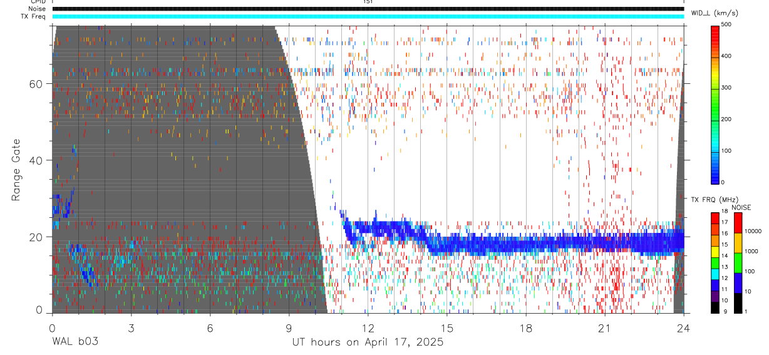Pick the purple 10 MHz swatch in TX FRQ legend

pyautogui.click(x=715, y=295)
